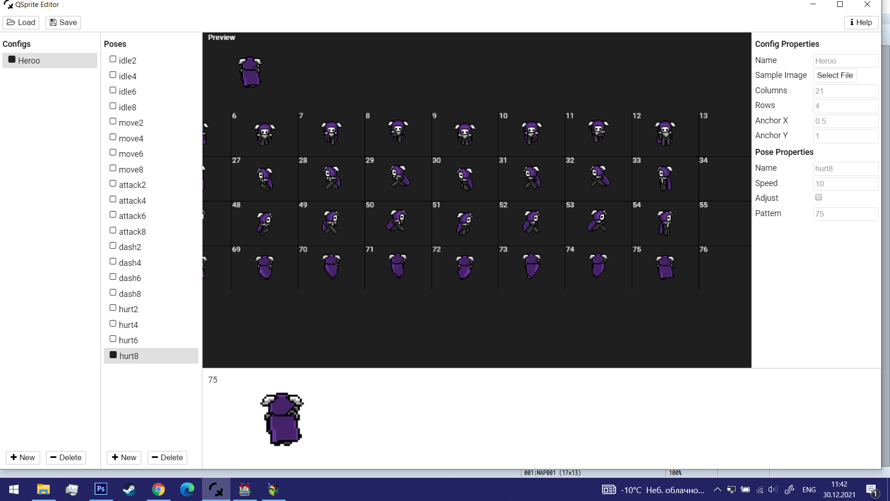
Task: Toggle the hurt4 pose checkbox
Action: click(x=113, y=324)
